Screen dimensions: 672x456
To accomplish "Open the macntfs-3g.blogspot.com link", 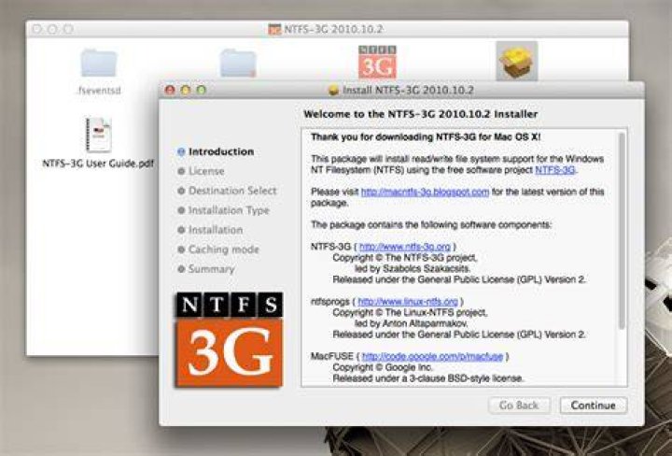I will click(x=425, y=192).
